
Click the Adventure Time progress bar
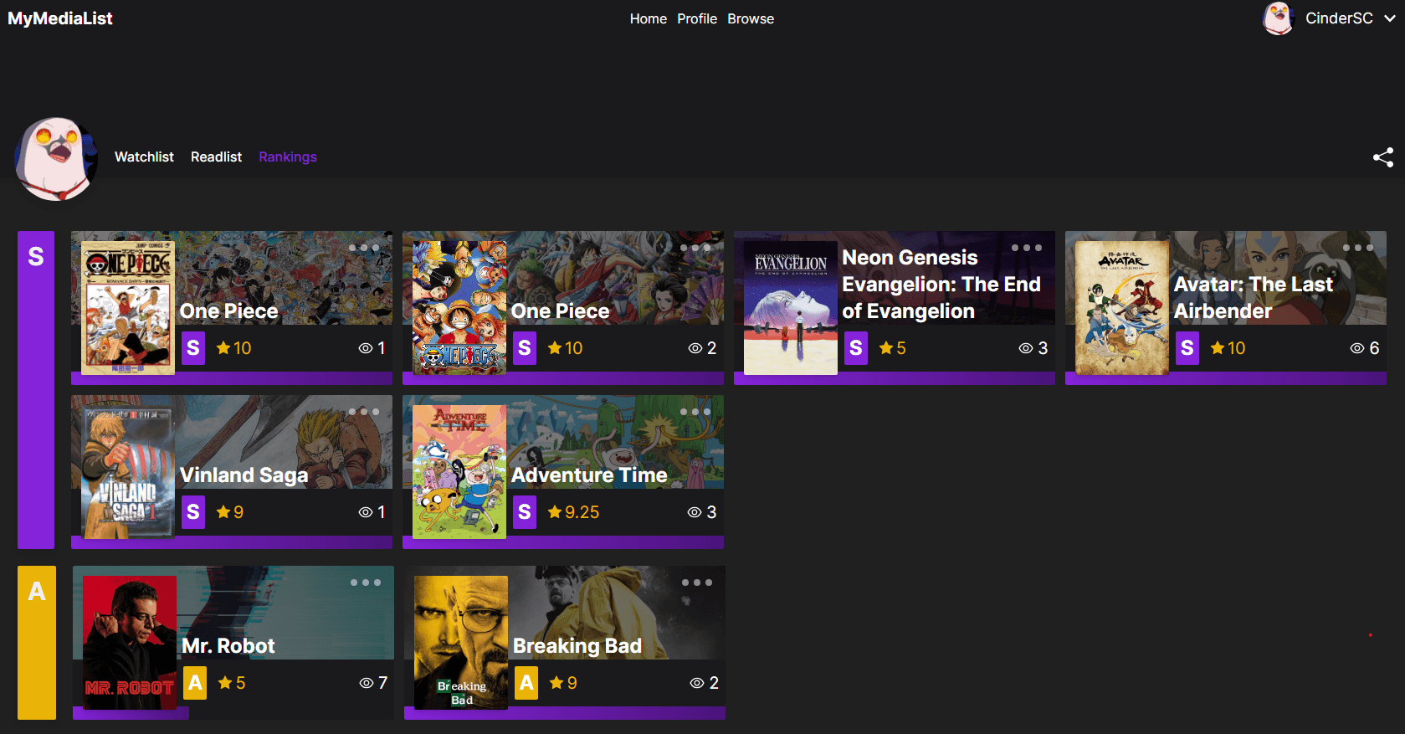[x=563, y=542]
